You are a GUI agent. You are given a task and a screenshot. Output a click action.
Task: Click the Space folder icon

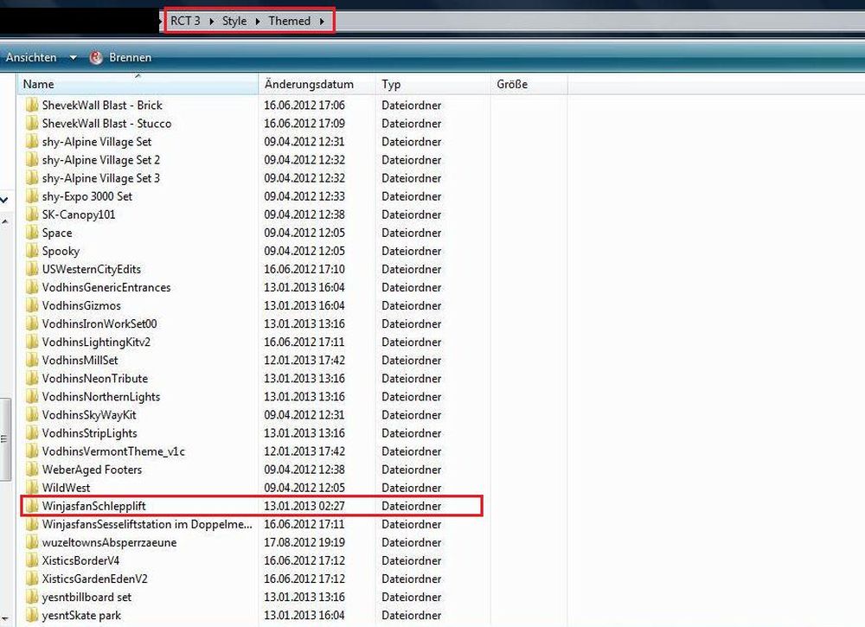click(32, 233)
